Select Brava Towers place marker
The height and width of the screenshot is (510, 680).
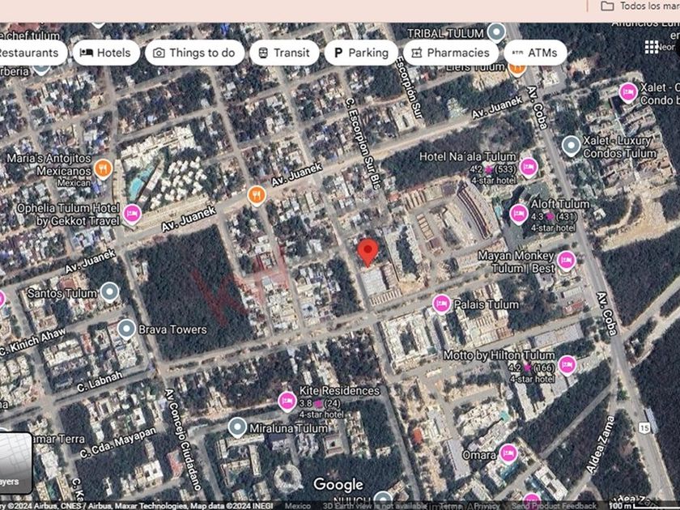(126, 329)
